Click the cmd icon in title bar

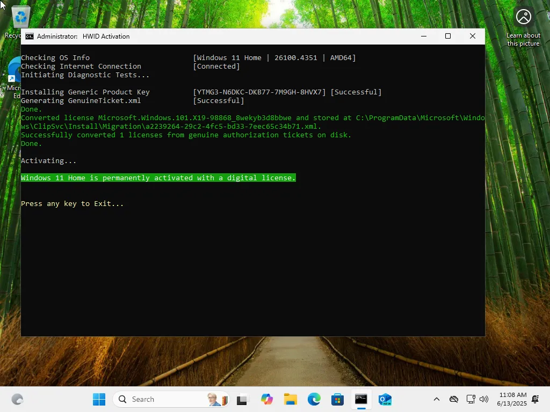pos(30,36)
